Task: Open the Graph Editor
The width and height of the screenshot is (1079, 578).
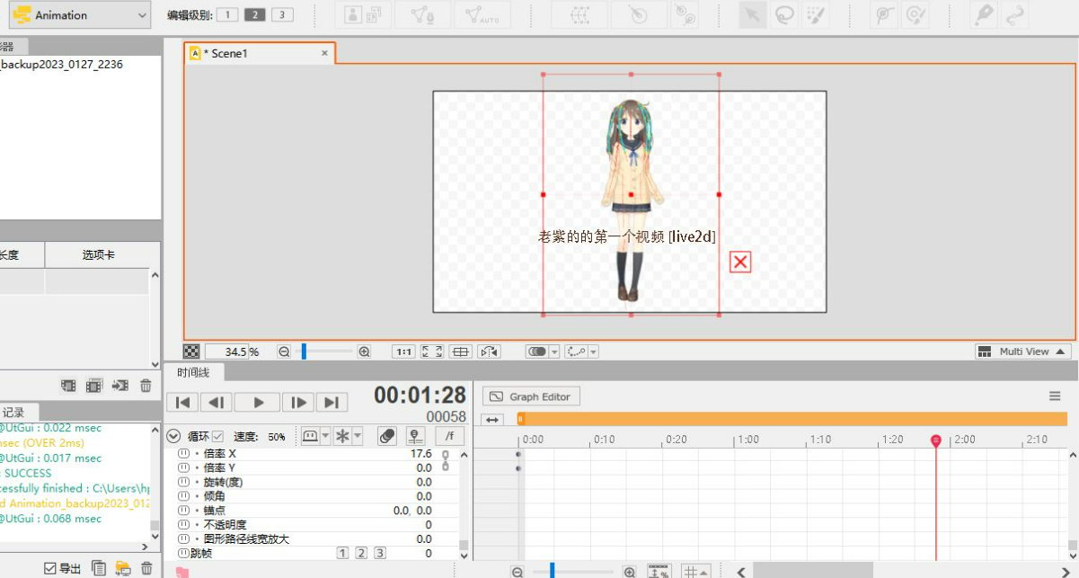Action: (x=532, y=396)
